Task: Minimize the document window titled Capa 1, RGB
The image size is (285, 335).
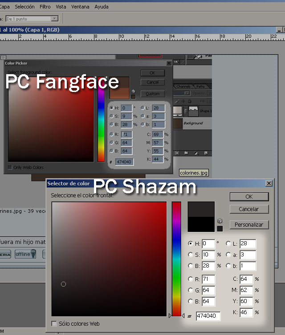Action: [279, 30]
